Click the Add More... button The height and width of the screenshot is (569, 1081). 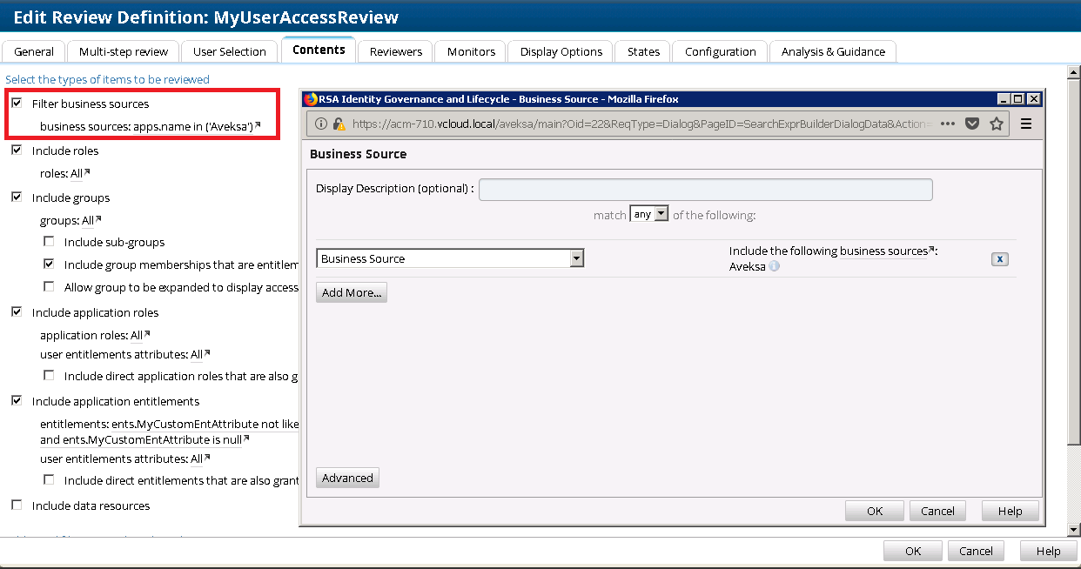coord(351,293)
